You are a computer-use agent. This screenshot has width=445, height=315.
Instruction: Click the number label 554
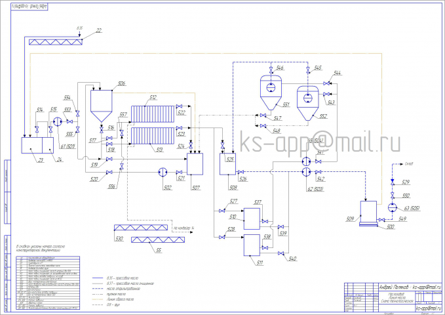point(67,98)
